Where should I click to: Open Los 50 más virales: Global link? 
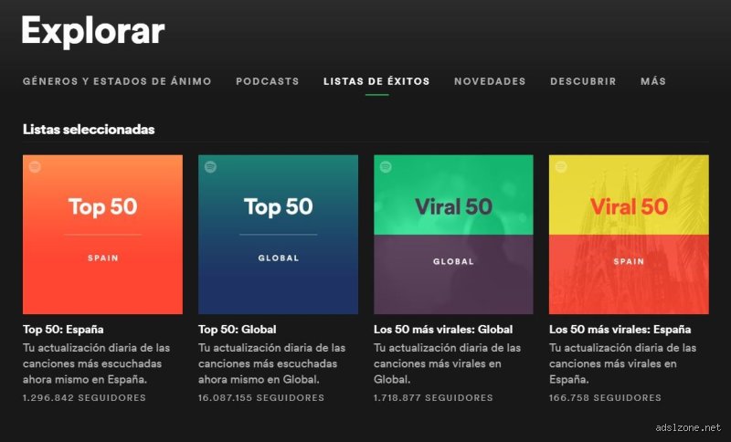[443, 330]
